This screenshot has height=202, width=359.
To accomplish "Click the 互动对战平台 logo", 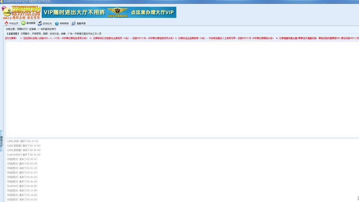I will (x=21, y=13).
